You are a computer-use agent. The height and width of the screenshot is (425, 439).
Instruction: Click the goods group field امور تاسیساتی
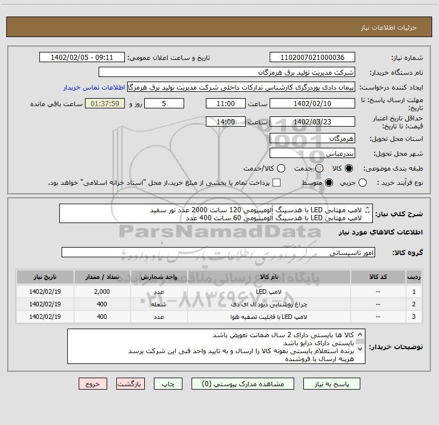tap(218, 252)
